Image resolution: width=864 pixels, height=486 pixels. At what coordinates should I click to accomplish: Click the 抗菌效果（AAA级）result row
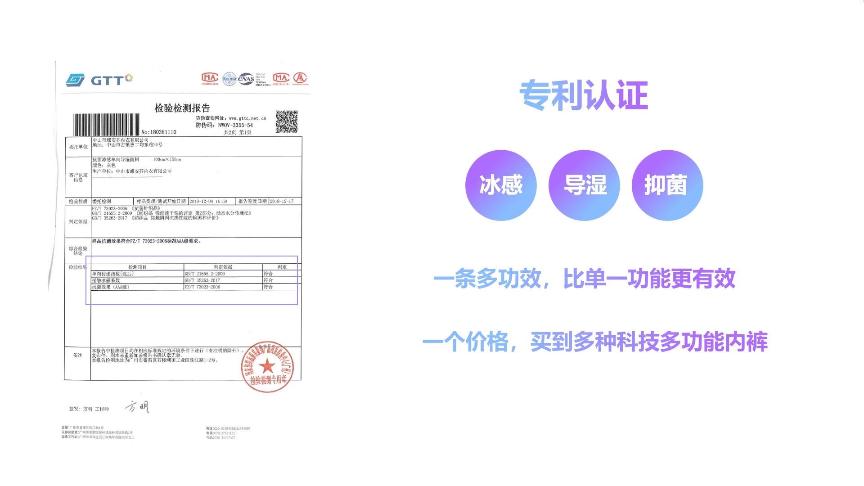pos(111,287)
